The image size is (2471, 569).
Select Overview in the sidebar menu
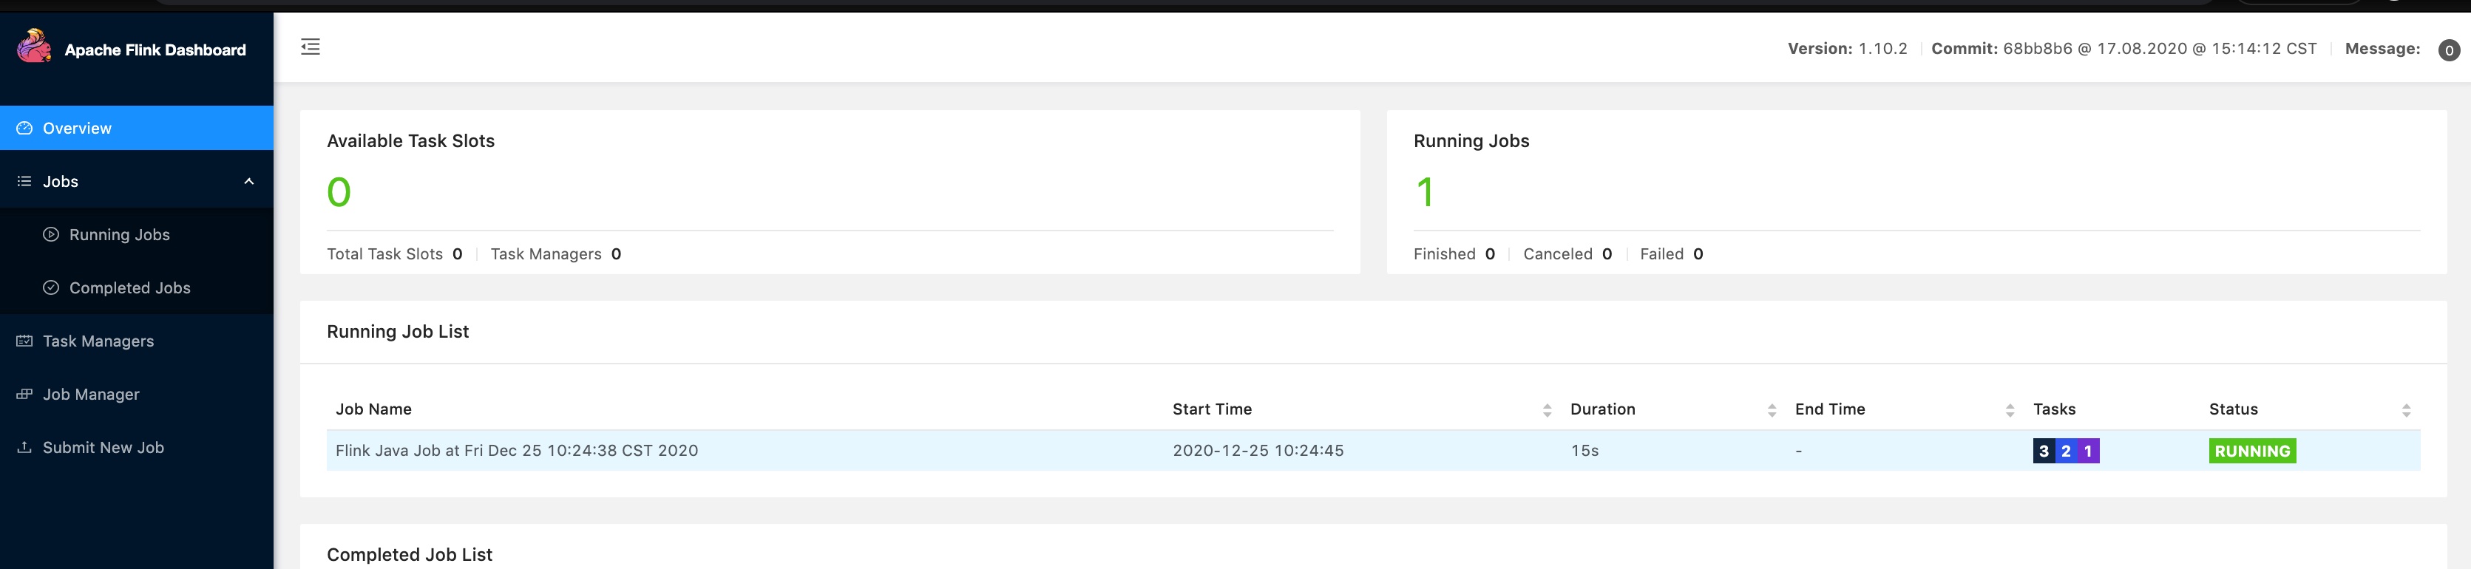pyautogui.click(x=136, y=129)
